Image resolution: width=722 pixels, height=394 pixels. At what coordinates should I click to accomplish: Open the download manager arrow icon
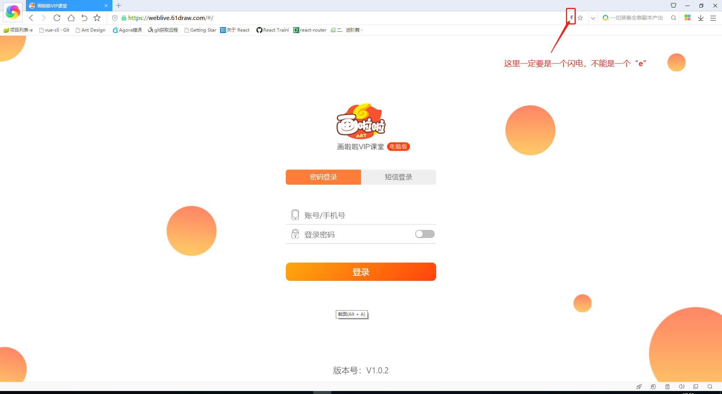[x=700, y=18]
